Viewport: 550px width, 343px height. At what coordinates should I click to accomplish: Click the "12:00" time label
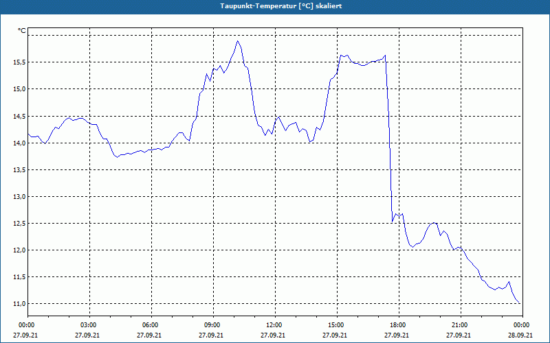274,325
